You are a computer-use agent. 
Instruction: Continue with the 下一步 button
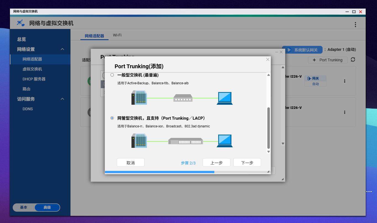(247, 162)
